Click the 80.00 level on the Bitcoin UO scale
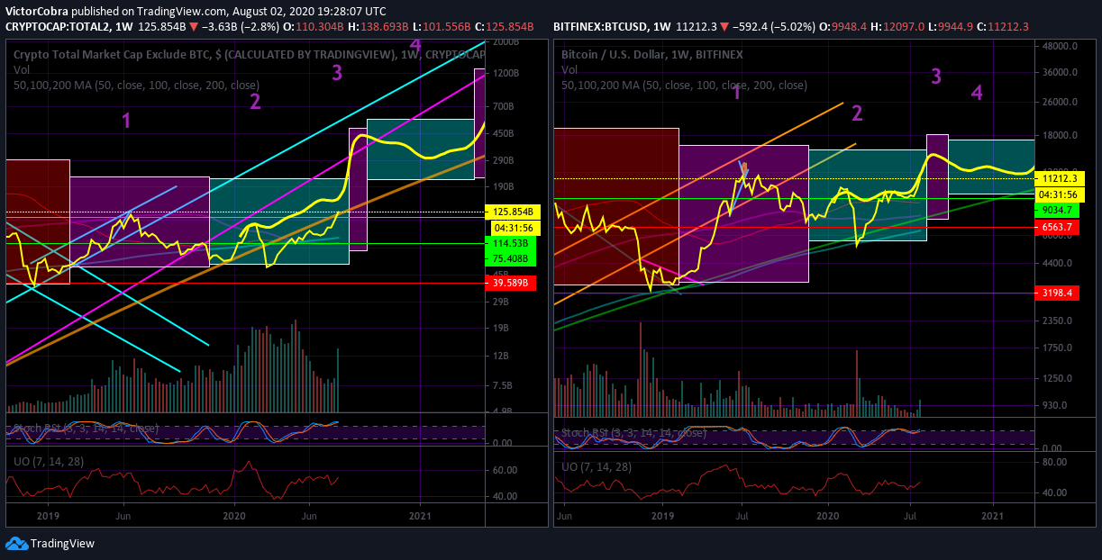Image resolution: width=1102 pixels, height=560 pixels. [x=1053, y=463]
